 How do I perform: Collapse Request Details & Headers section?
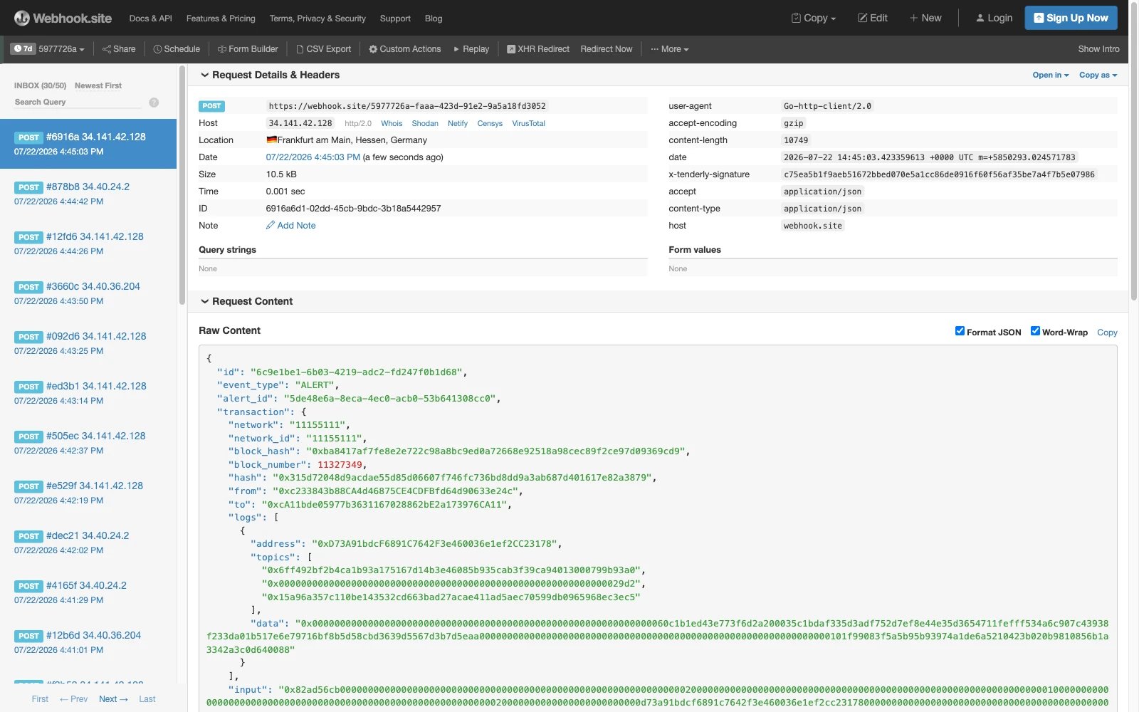(270, 75)
